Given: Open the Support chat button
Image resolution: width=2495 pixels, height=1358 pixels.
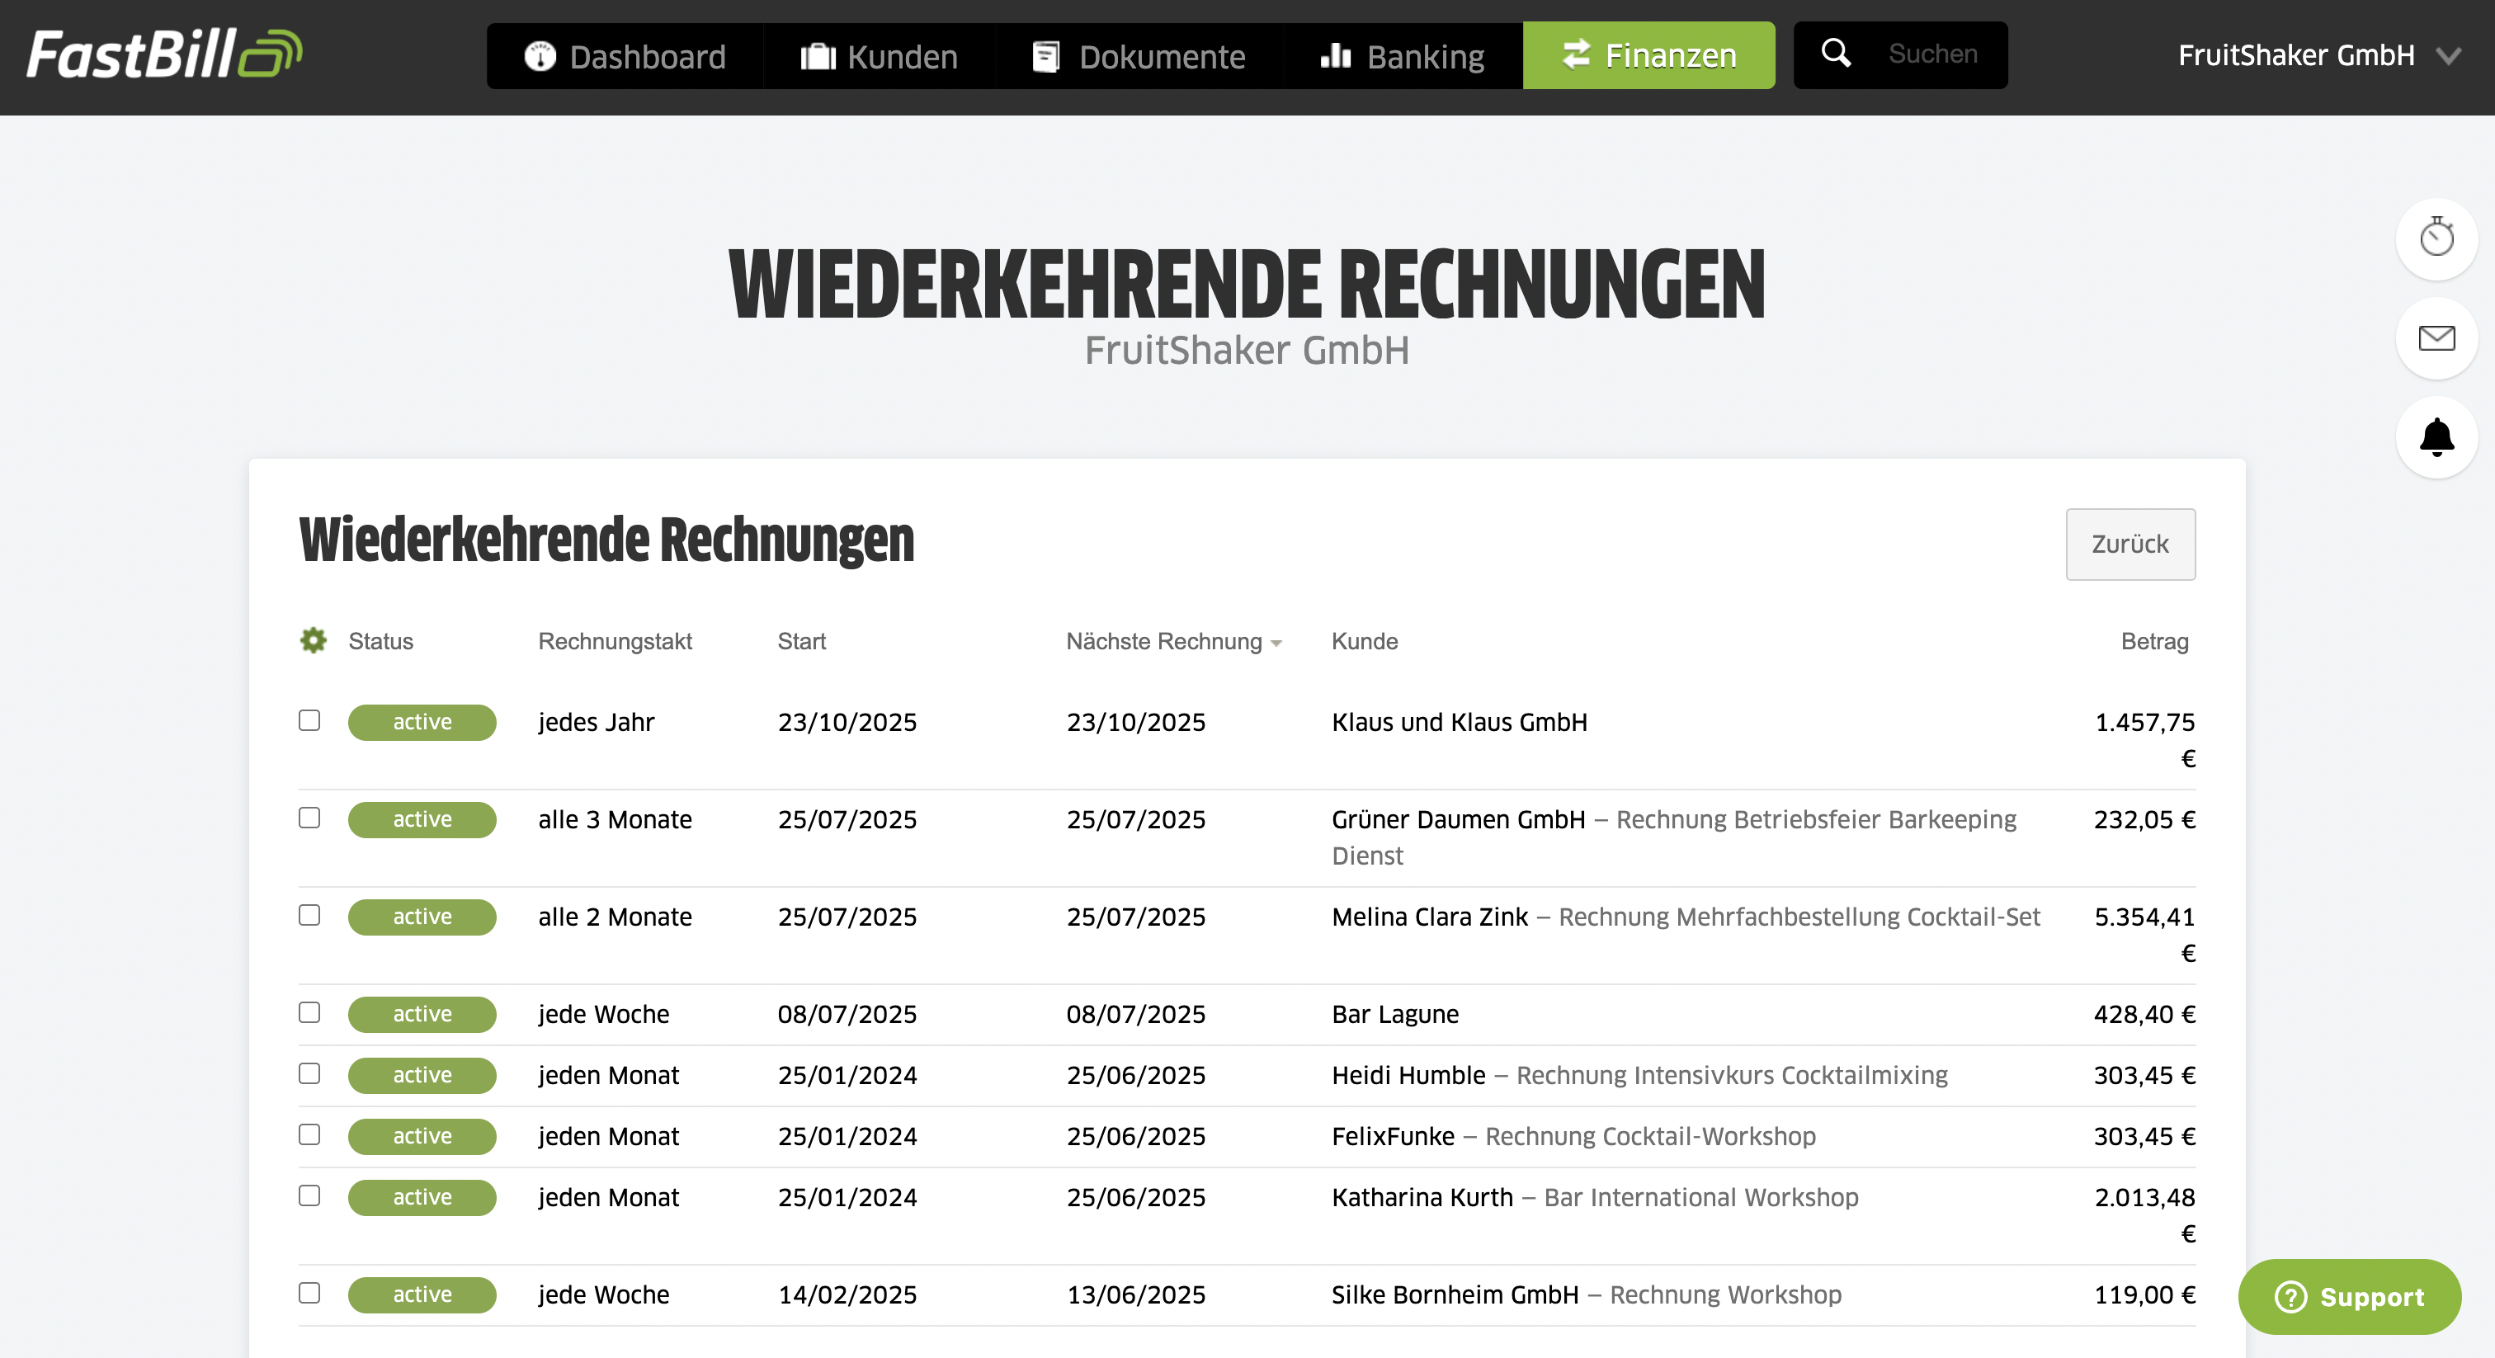Looking at the screenshot, I should pos(2349,1296).
